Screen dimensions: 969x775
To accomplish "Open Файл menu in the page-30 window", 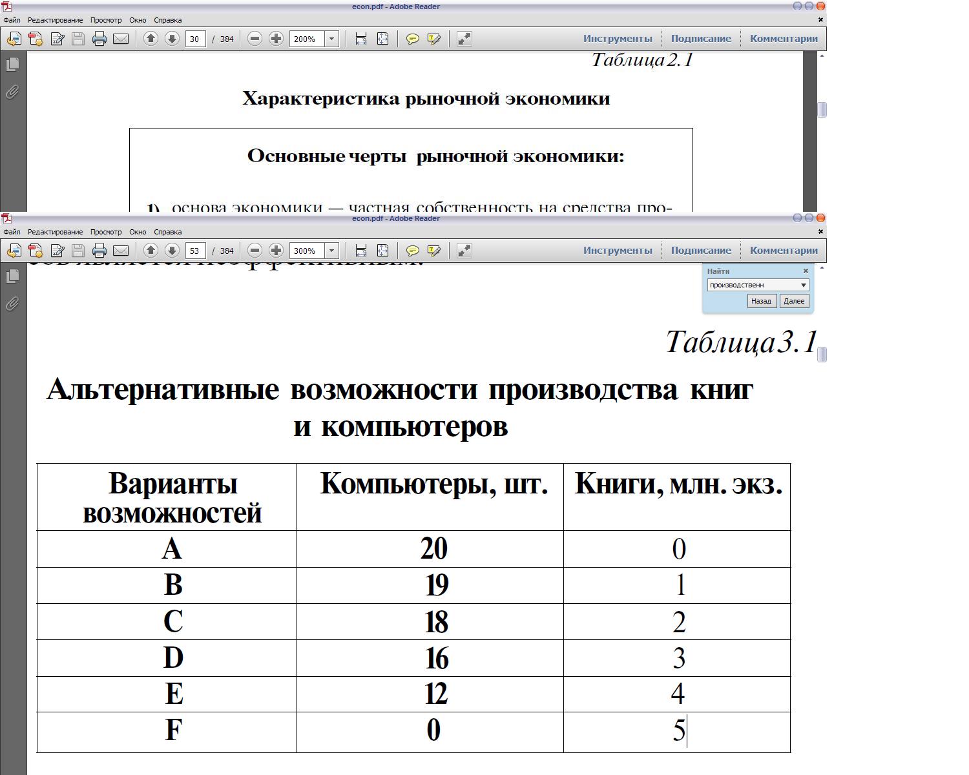I will pos(12,20).
